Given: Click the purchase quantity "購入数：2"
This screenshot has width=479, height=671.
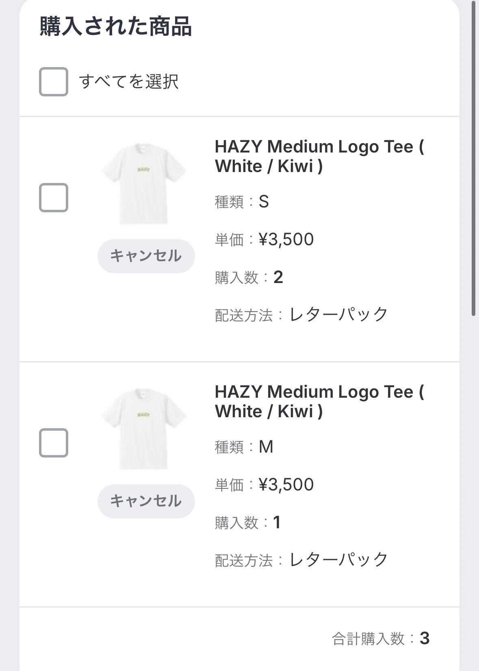Looking at the screenshot, I should 249,277.
